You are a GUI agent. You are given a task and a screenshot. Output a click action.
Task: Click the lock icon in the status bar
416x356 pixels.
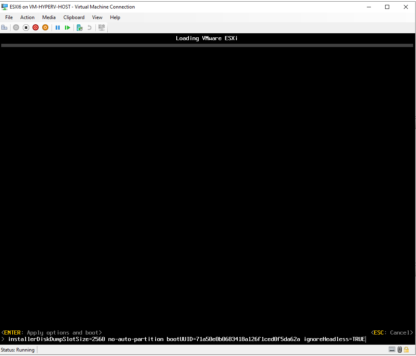(x=406, y=350)
